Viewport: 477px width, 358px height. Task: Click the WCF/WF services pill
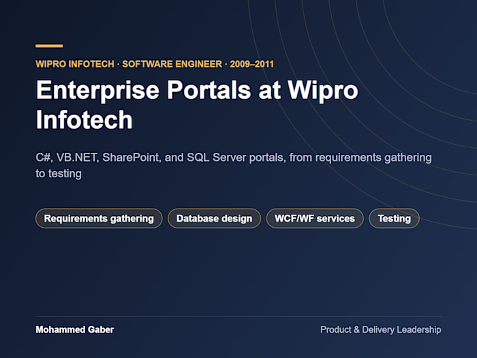tap(315, 218)
